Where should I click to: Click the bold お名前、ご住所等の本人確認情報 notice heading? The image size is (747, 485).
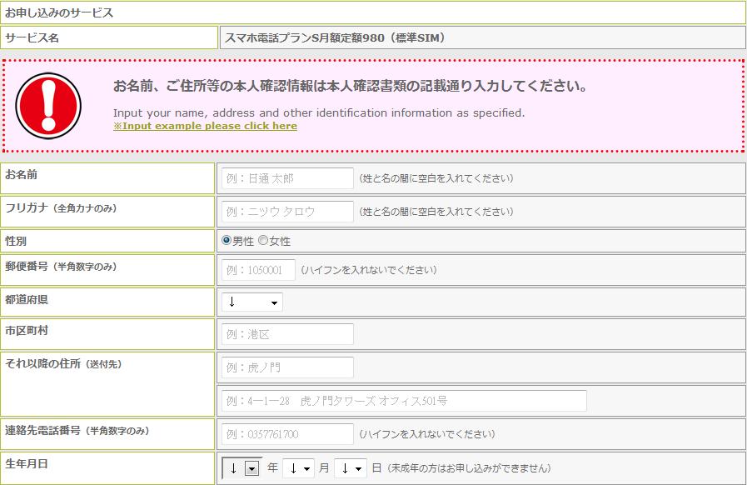coord(350,86)
